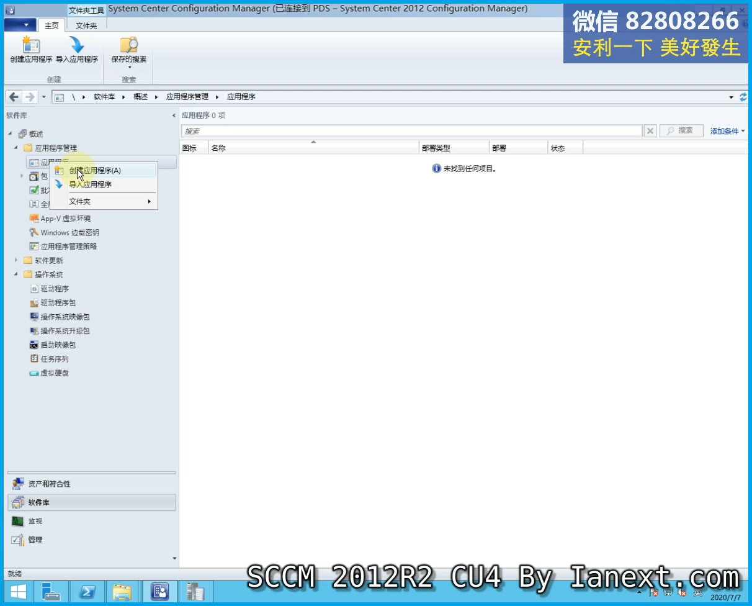Viewport: 752px width, 606px height.
Task: Open File Explorer from the taskbar
Action: [x=123, y=592]
